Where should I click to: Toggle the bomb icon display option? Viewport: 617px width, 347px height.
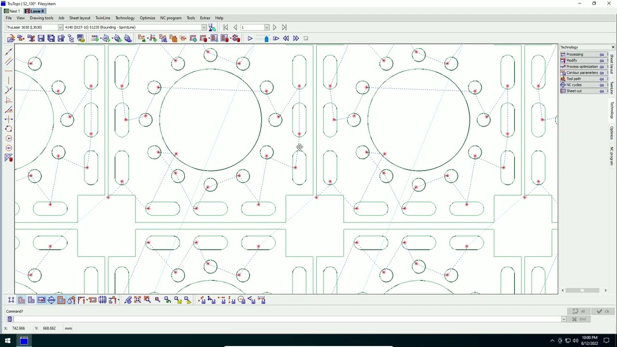pyautogui.click(x=71, y=300)
